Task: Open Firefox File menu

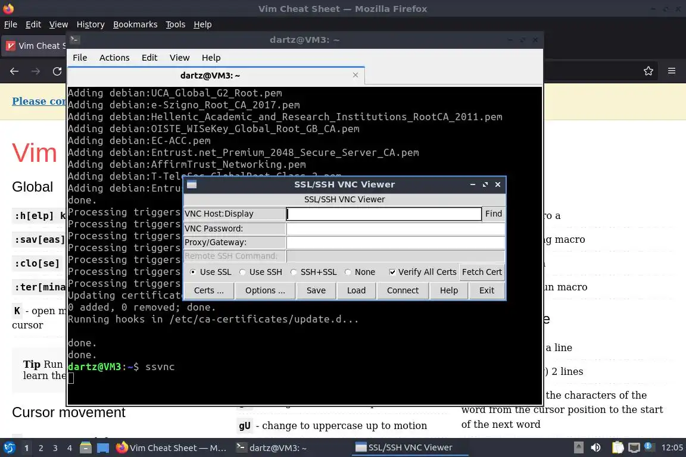Action: point(11,24)
